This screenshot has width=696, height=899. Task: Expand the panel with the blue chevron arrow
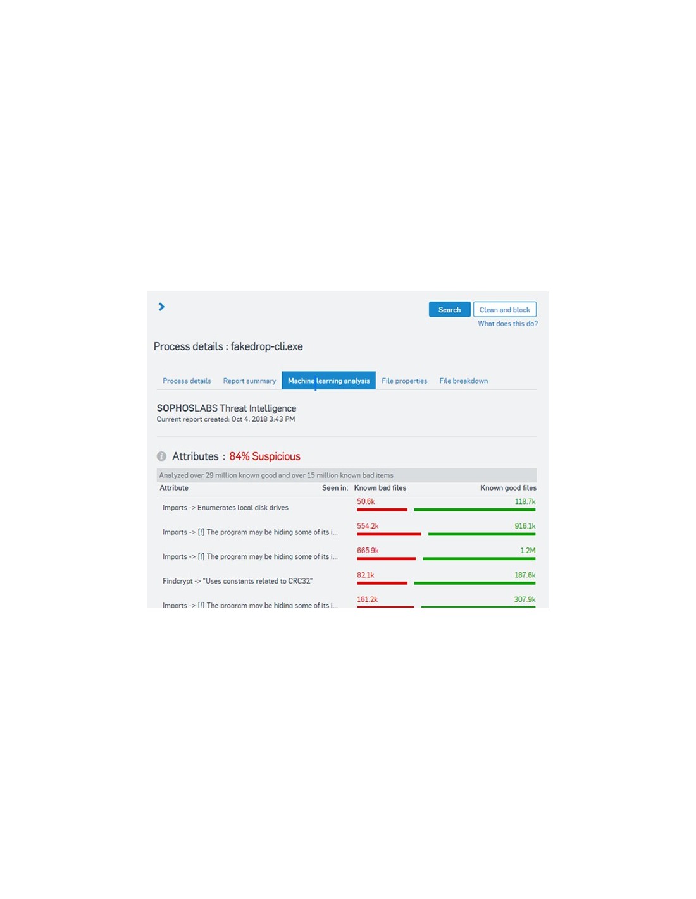point(161,307)
